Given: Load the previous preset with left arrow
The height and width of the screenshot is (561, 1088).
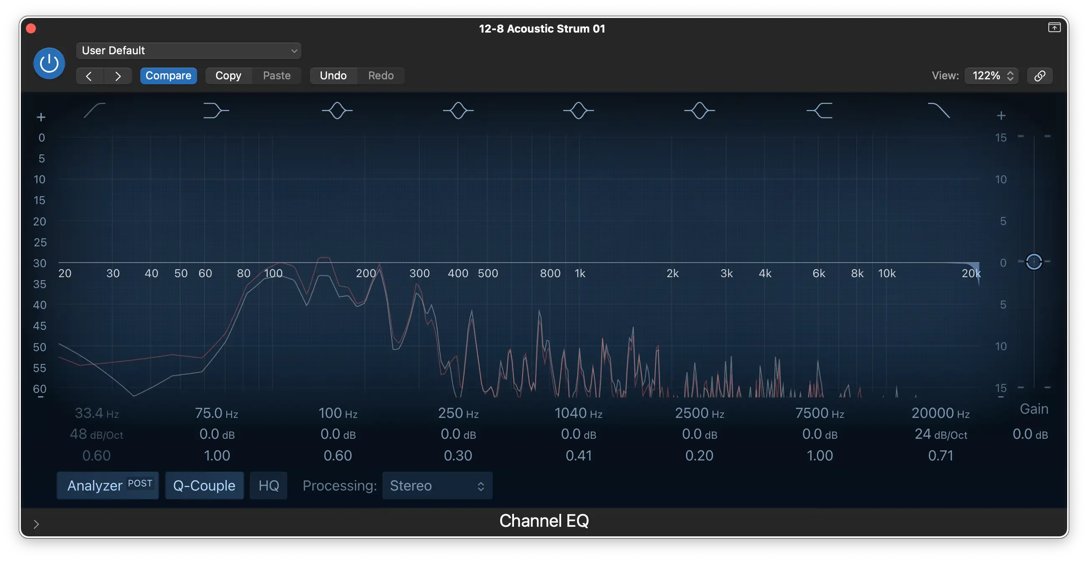Looking at the screenshot, I should point(89,76).
